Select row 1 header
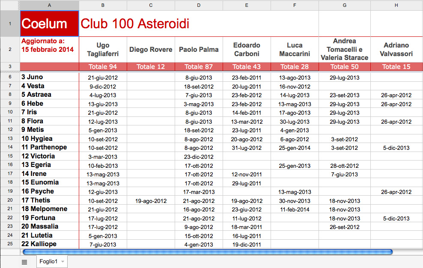The image size is (423, 268). tap(10, 24)
